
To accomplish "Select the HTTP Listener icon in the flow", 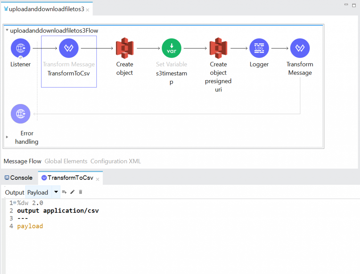I will tap(20, 48).
